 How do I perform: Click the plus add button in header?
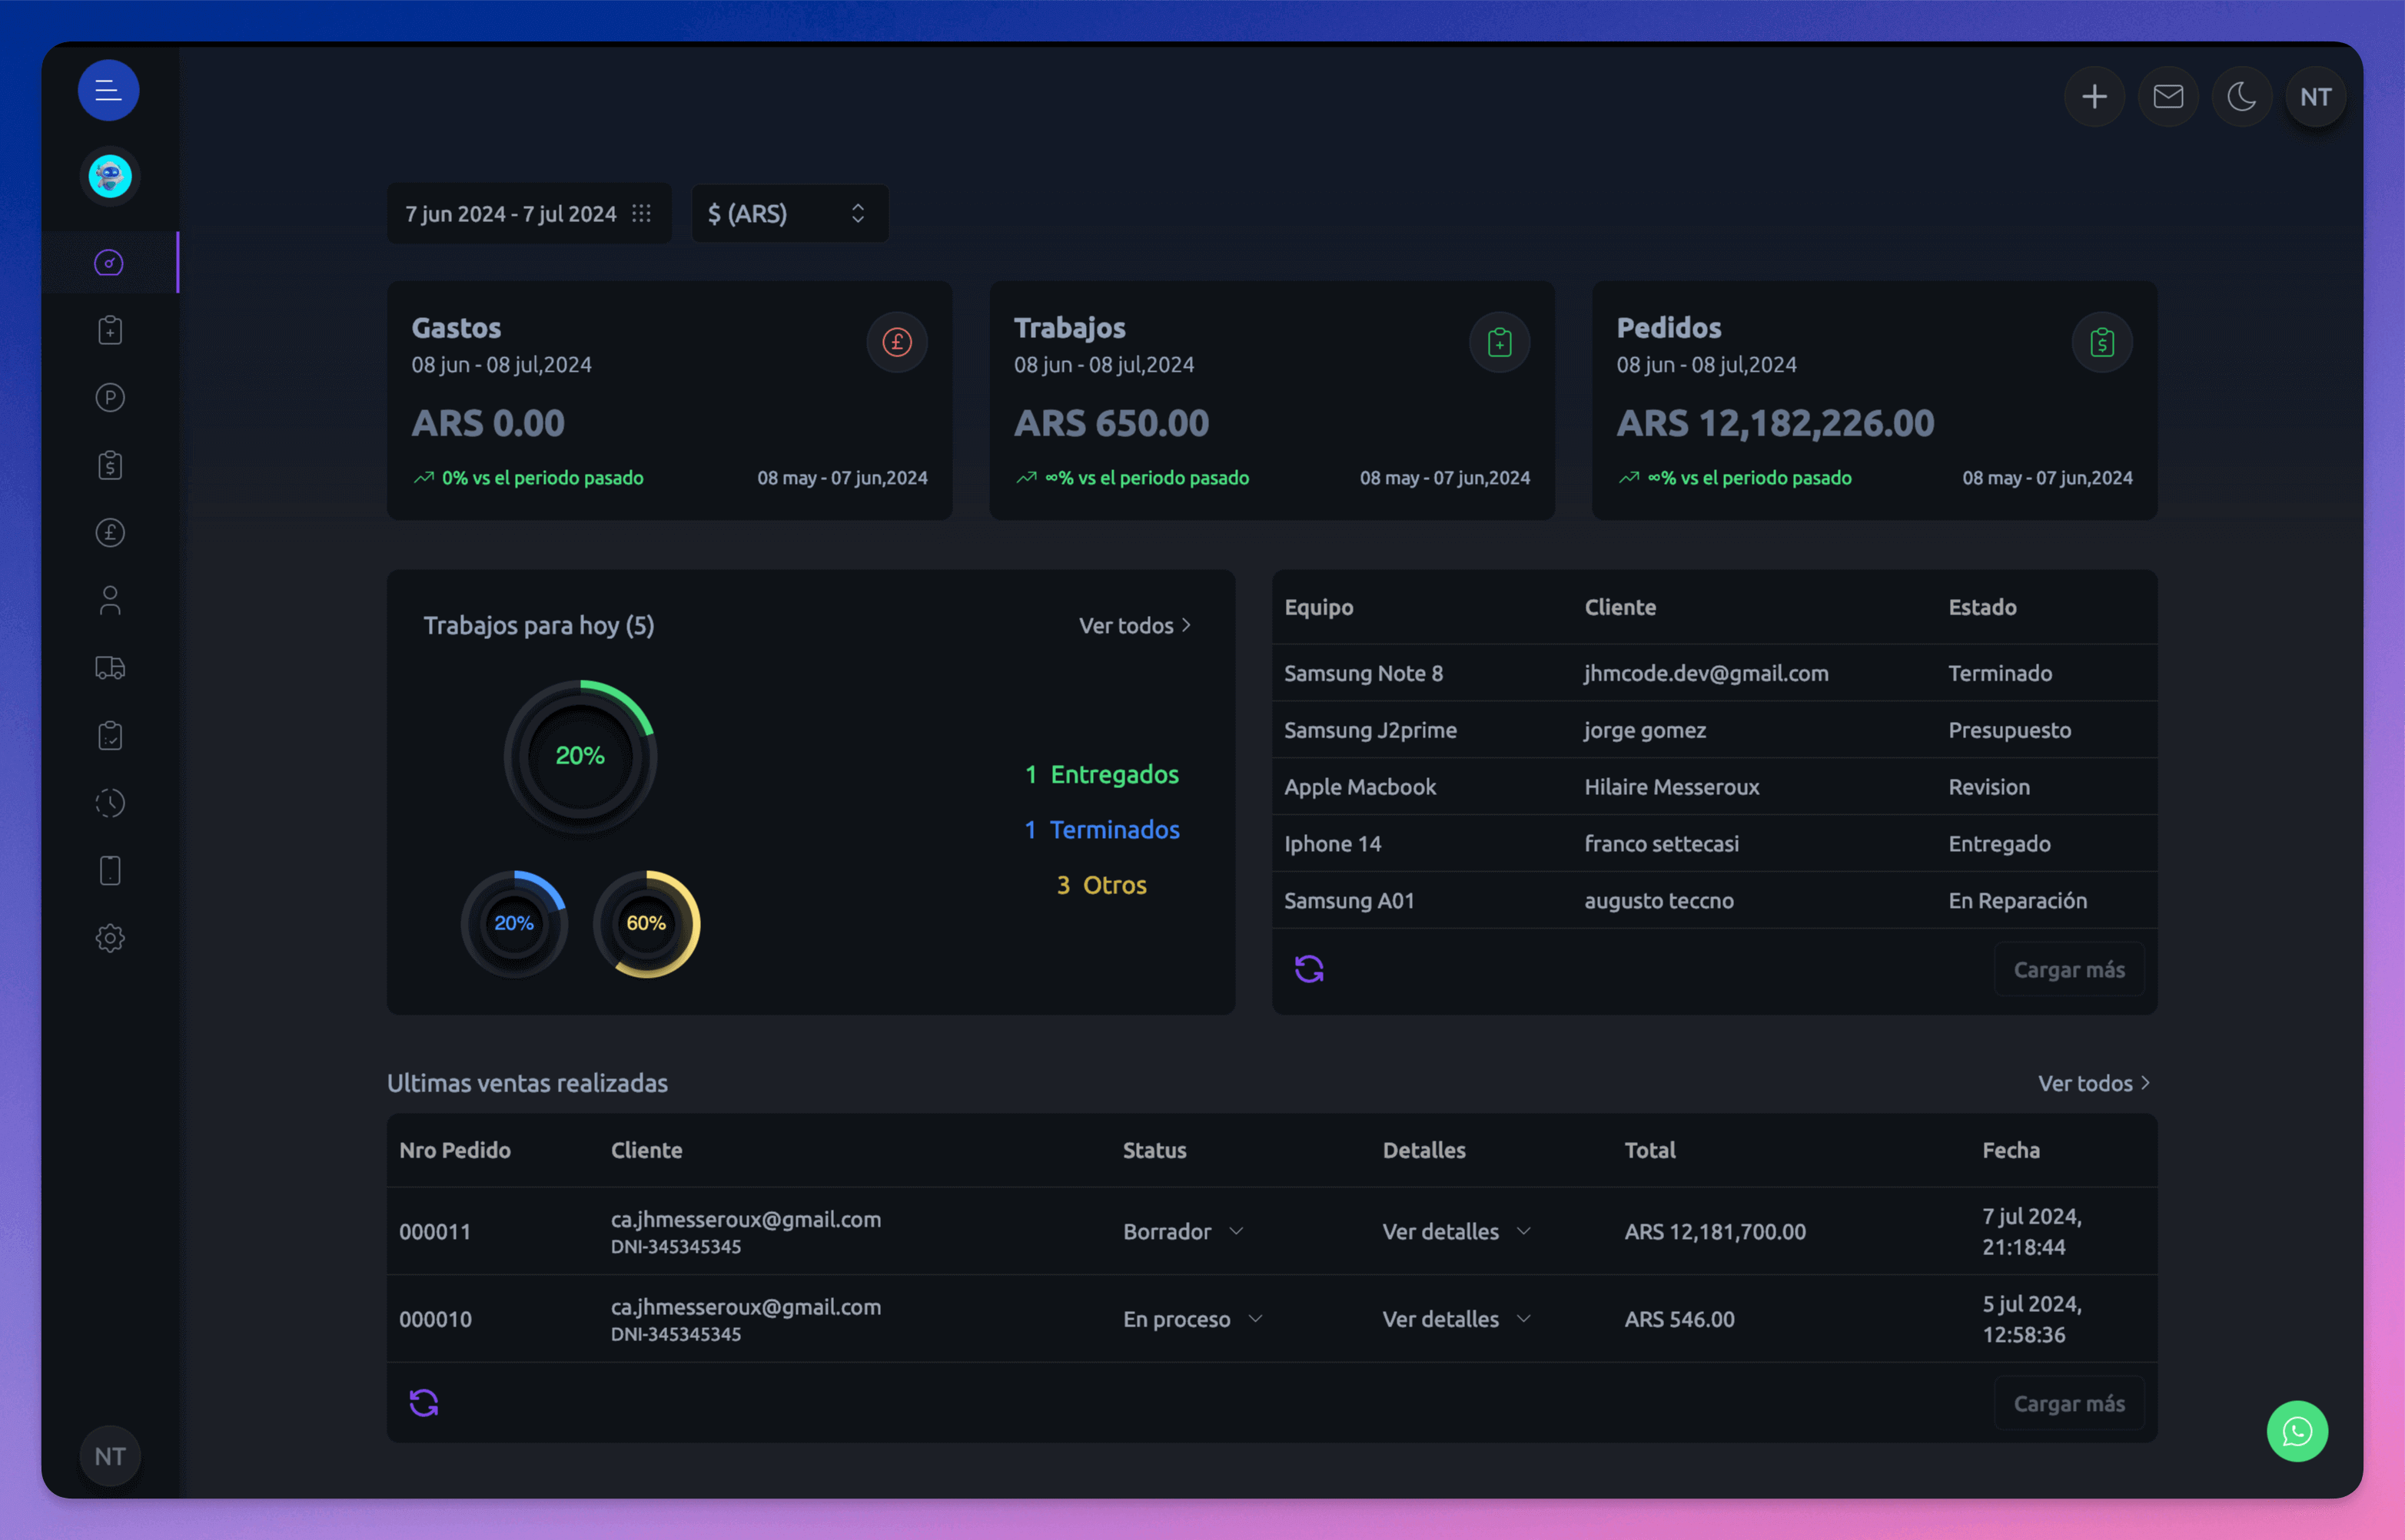coord(2094,97)
